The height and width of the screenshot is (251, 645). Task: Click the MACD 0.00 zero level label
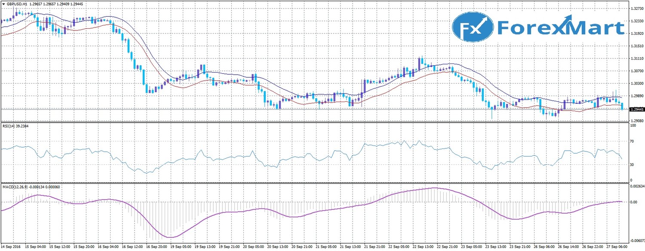pos(633,202)
